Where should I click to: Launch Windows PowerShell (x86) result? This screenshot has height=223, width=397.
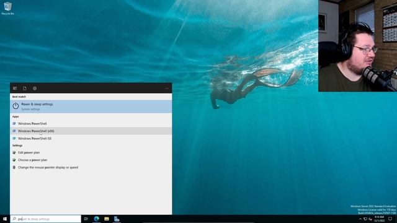click(91, 131)
